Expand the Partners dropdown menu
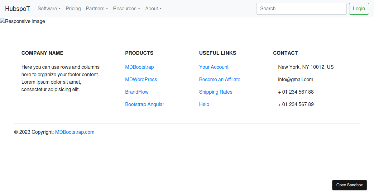The image size is (374, 196). [97, 9]
